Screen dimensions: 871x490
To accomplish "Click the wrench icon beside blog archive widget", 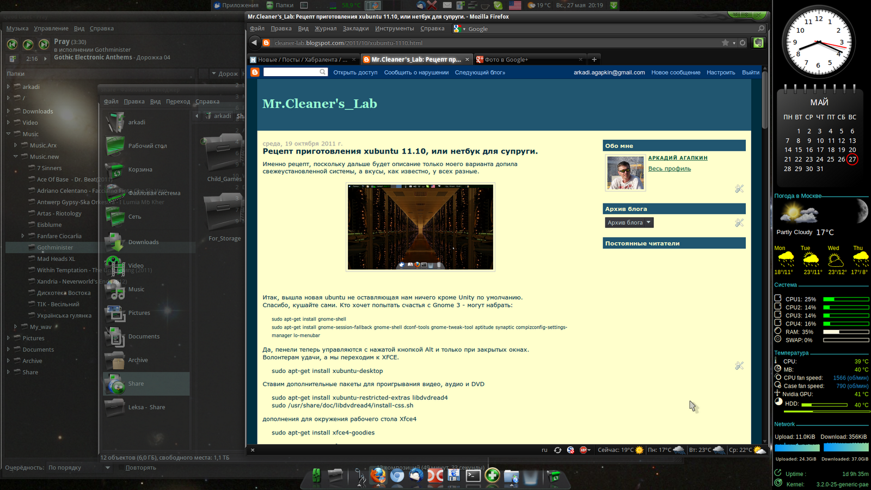I will tap(739, 223).
